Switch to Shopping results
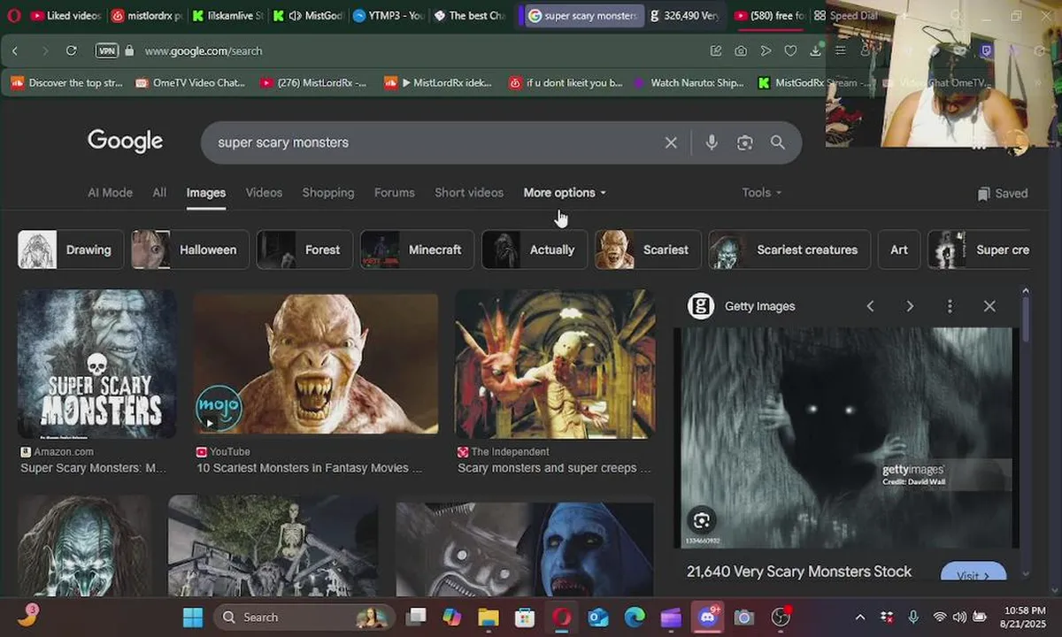The height and width of the screenshot is (637, 1062). [x=327, y=192]
